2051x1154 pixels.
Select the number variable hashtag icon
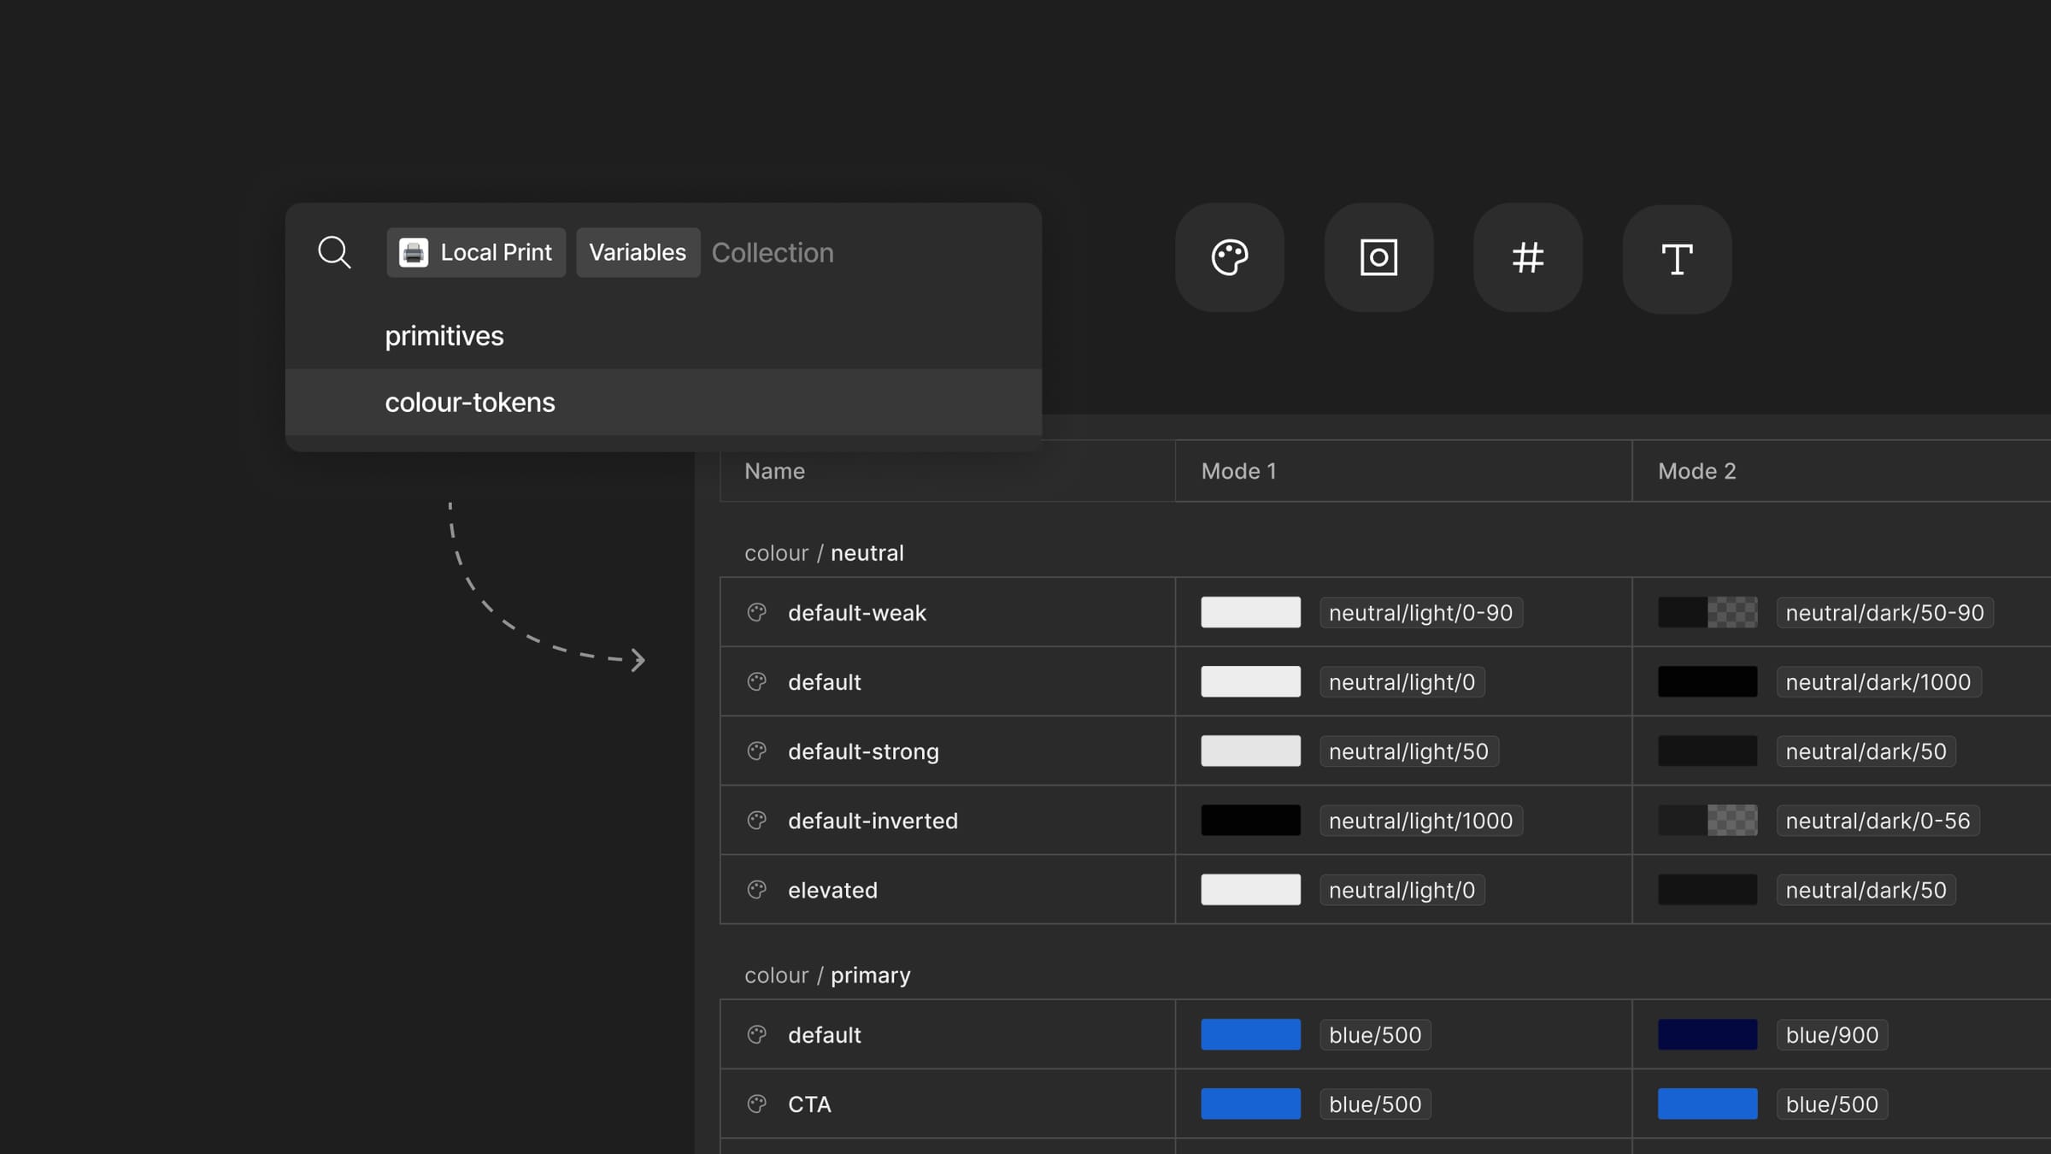(x=1527, y=258)
